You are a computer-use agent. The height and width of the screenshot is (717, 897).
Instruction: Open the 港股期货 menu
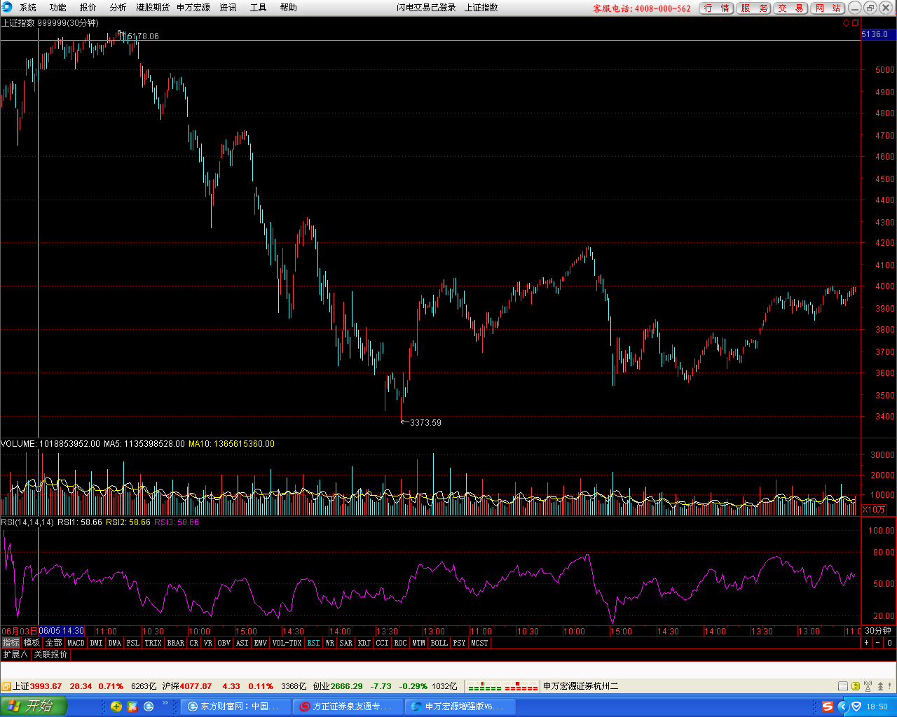coord(153,8)
